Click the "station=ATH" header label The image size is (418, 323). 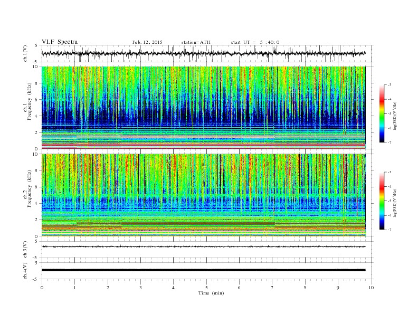point(196,42)
